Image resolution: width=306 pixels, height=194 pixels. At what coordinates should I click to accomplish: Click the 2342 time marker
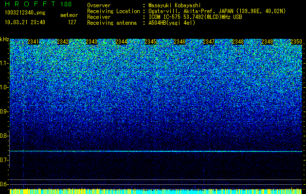point(62,42)
